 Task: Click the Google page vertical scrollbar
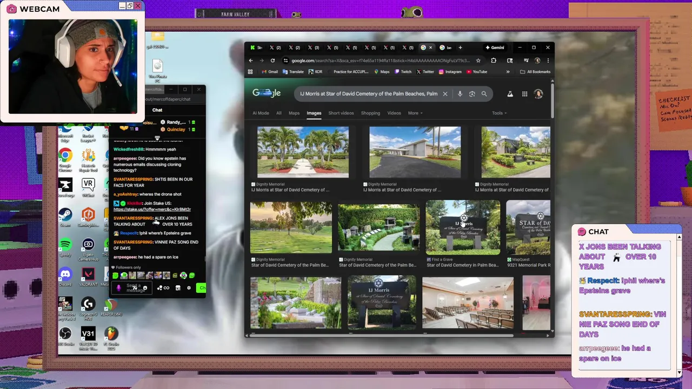552,100
